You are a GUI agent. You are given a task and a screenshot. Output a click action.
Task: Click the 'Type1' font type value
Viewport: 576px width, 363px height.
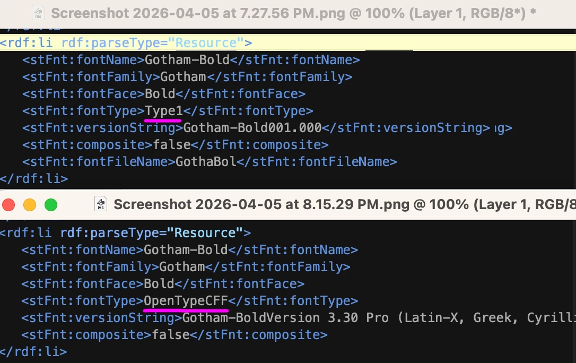164,111
